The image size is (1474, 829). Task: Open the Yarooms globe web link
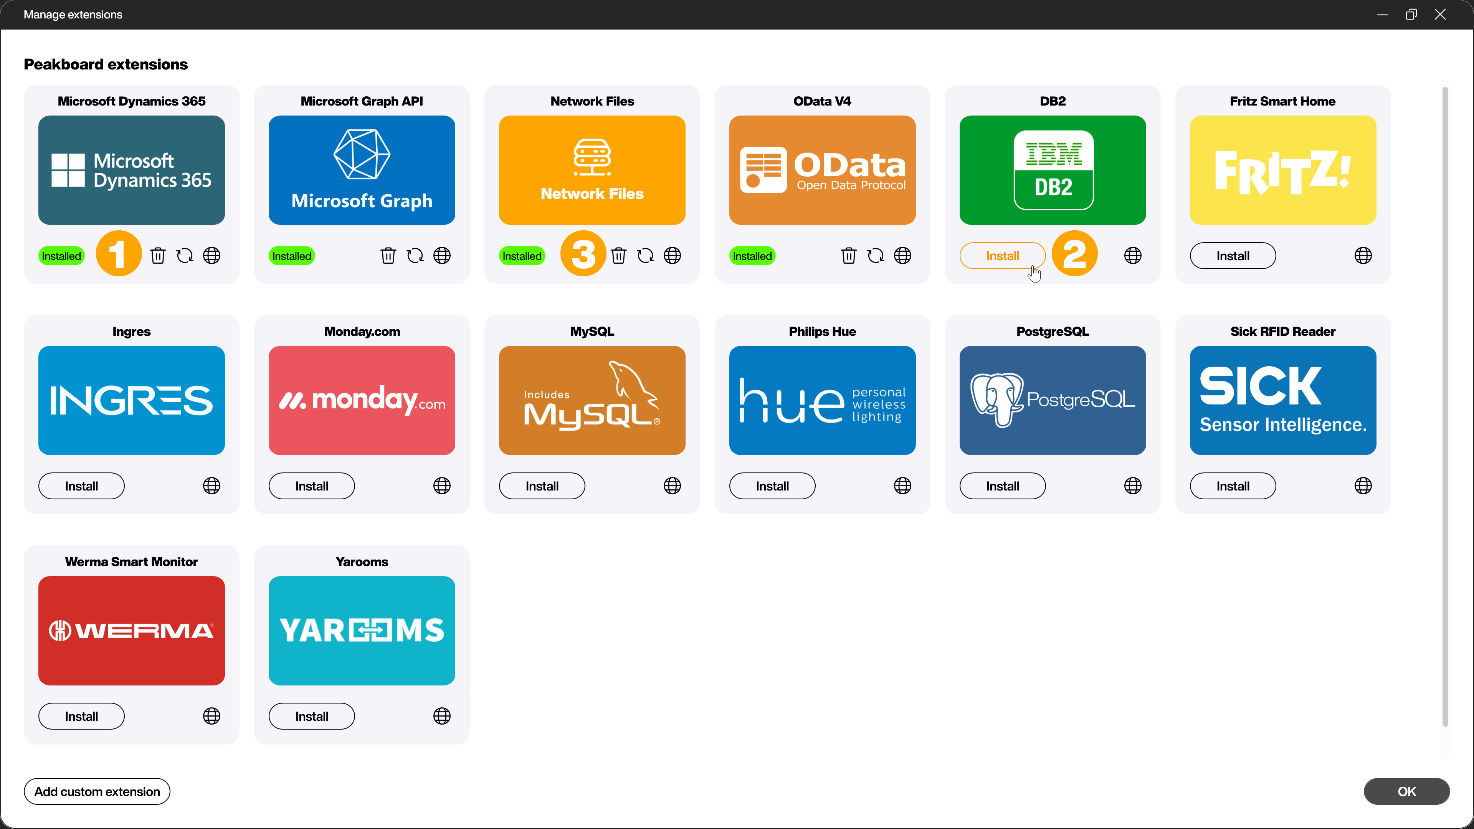pyautogui.click(x=442, y=716)
